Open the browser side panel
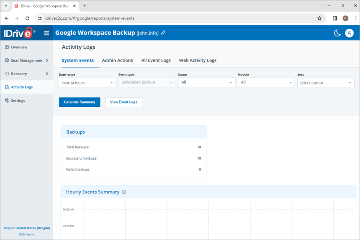360x240 pixels. pos(335,18)
